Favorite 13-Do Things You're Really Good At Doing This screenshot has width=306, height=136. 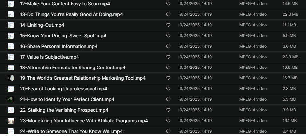point(168,15)
